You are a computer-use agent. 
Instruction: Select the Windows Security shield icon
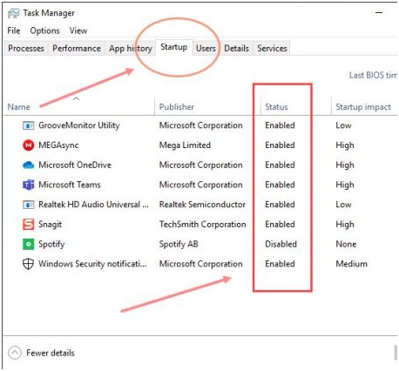(x=28, y=264)
